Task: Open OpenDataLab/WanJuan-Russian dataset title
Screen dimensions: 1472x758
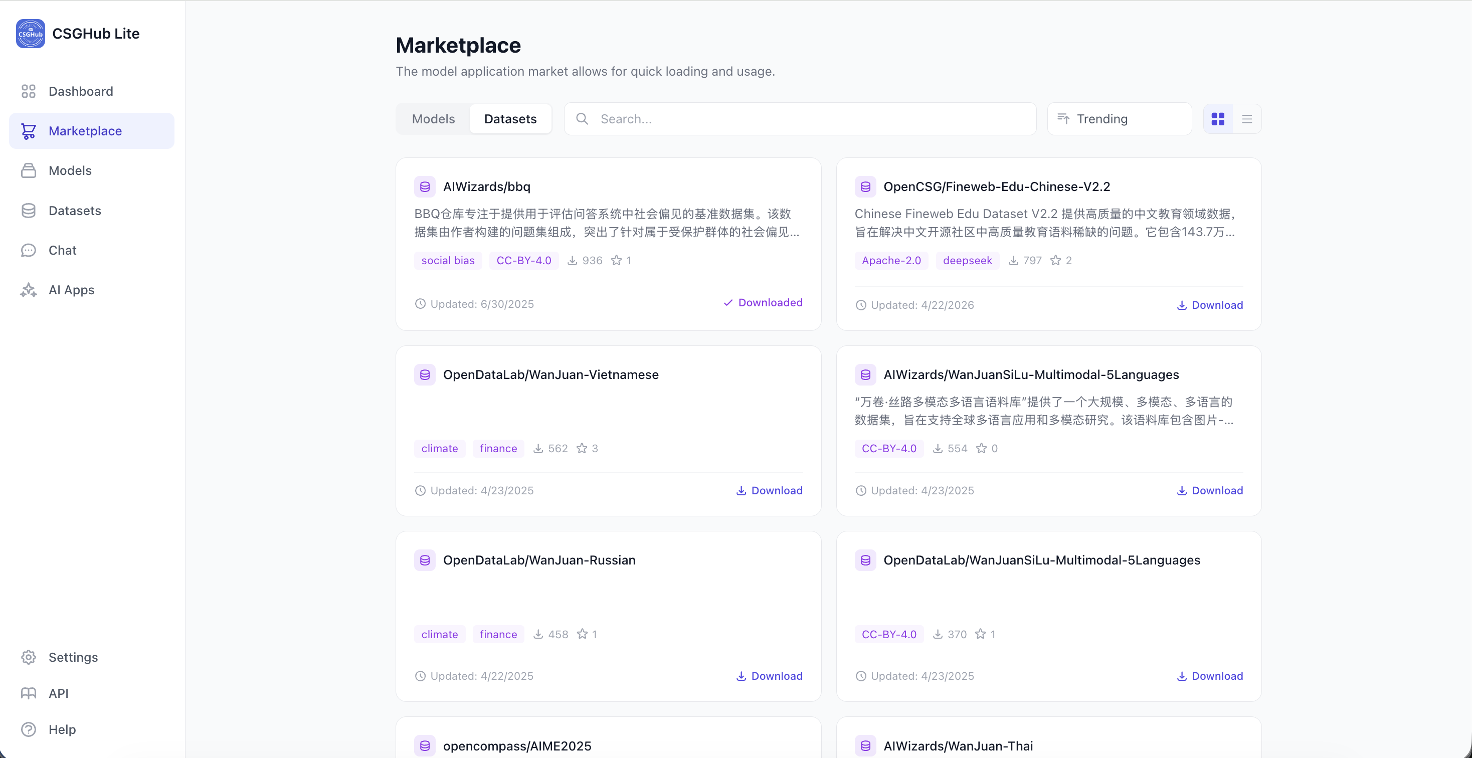Action: click(539, 560)
